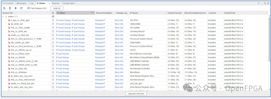Collapse the exdes (31) tree node
Viewport: 271px width, 99px height.
click(3, 16)
